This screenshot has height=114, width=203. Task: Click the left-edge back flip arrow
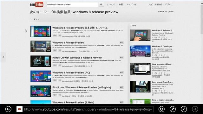pos(3,57)
